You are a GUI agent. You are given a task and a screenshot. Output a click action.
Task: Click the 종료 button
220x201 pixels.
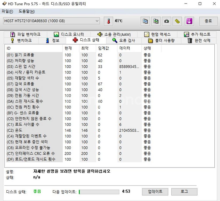point(208,21)
